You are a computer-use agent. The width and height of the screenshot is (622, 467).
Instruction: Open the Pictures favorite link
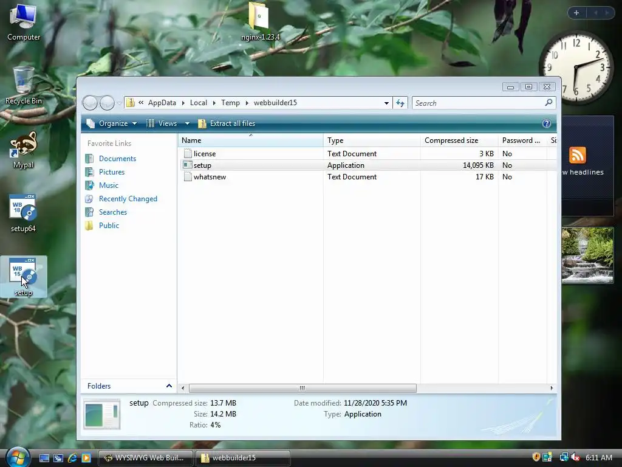tap(112, 172)
